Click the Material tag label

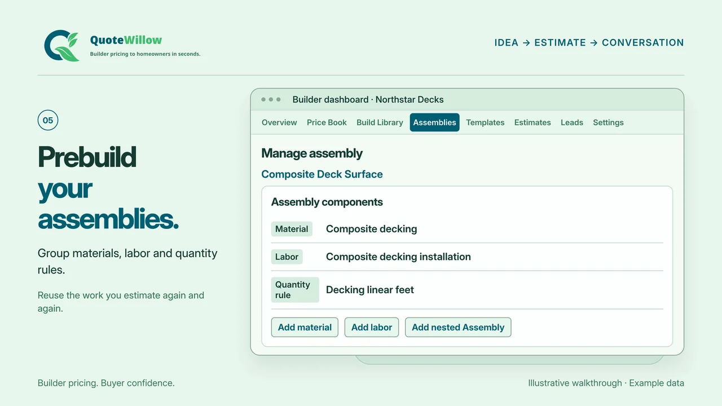(x=292, y=229)
